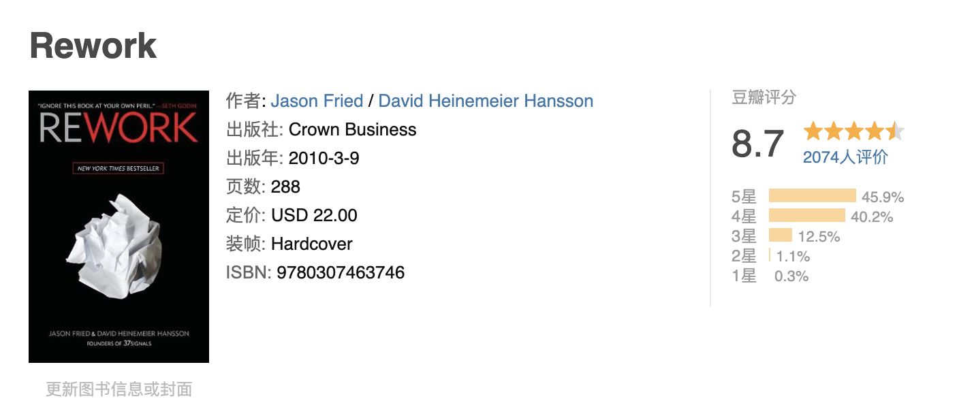Viewport: 974px width, 418px height.
Task: Click the five-star rating icon
Action: click(853, 131)
